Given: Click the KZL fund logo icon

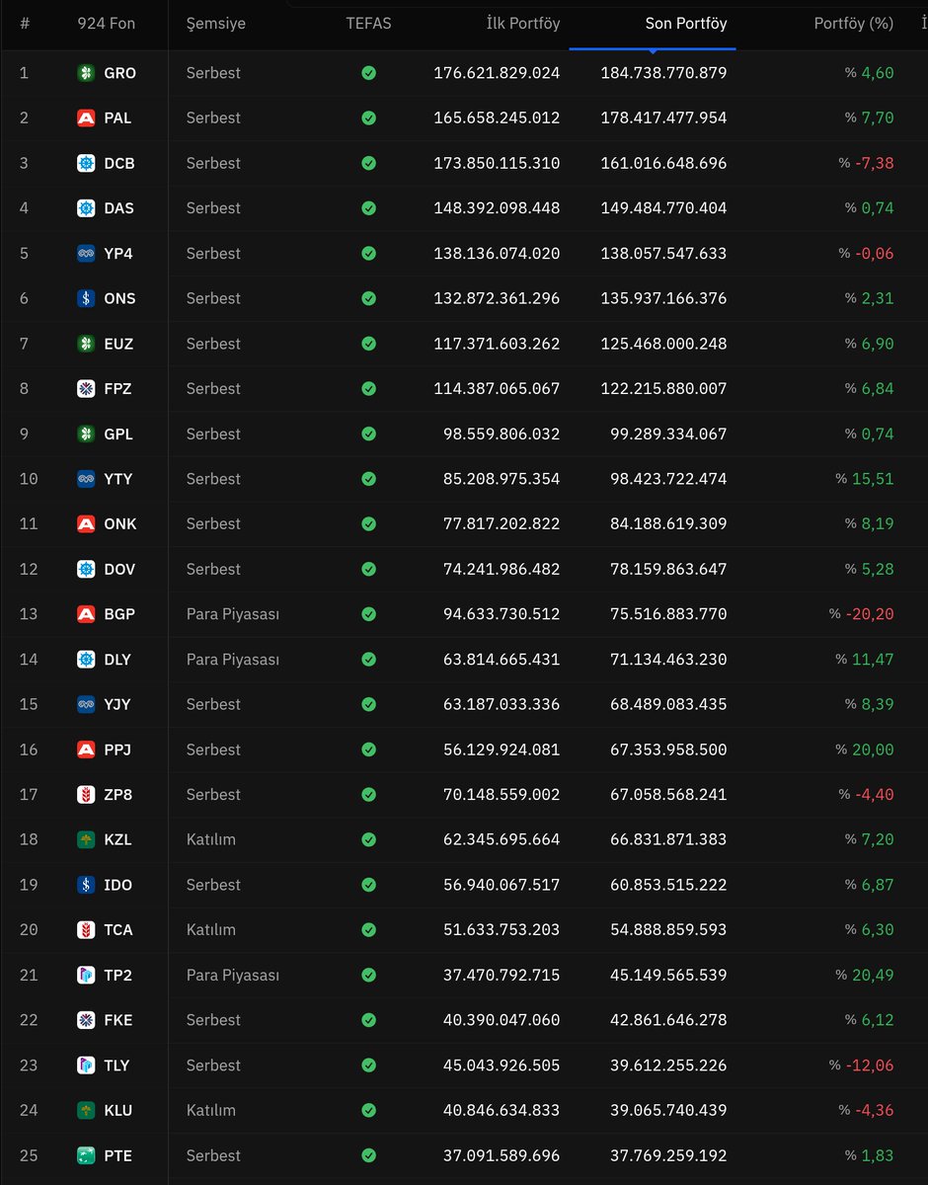Looking at the screenshot, I should point(86,839).
